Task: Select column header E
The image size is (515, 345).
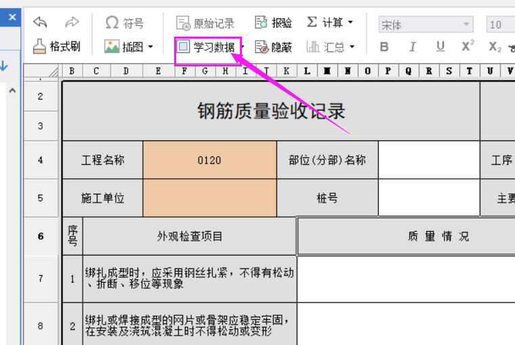Action: click(x=158, y=71)
